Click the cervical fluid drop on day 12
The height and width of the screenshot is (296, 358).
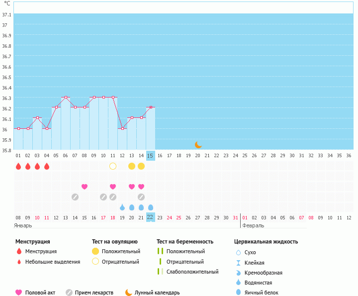[122, 207]
